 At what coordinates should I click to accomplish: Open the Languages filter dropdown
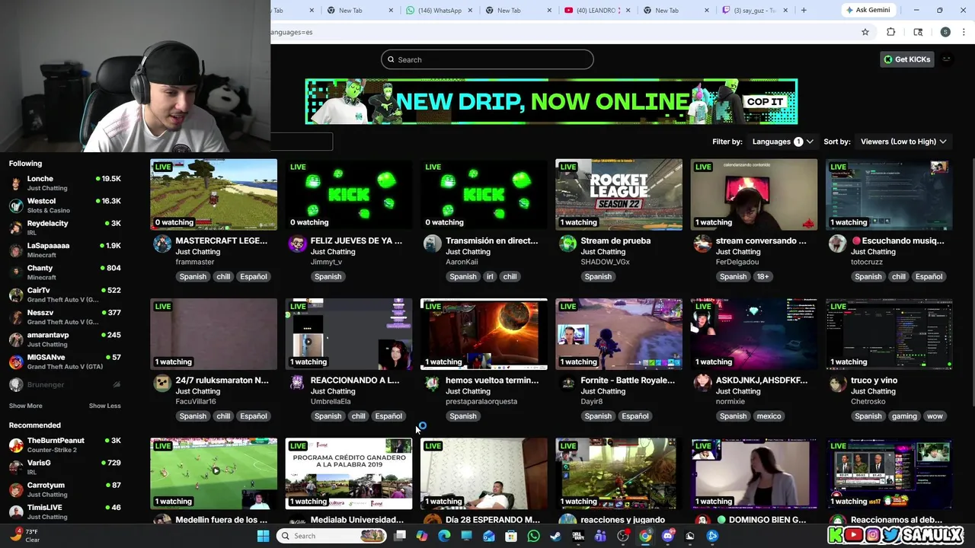(x=782, y=142)
